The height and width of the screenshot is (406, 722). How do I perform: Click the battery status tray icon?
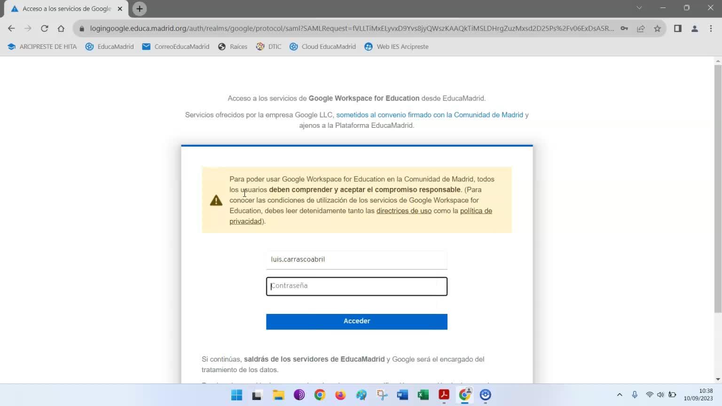(672, 395)
